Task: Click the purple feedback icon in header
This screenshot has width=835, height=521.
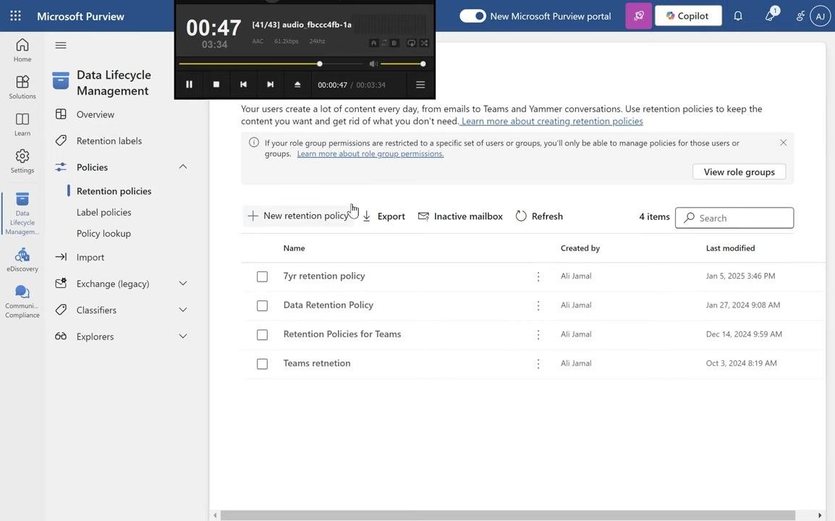Action: pyautogui.click(x=638, y=16)
